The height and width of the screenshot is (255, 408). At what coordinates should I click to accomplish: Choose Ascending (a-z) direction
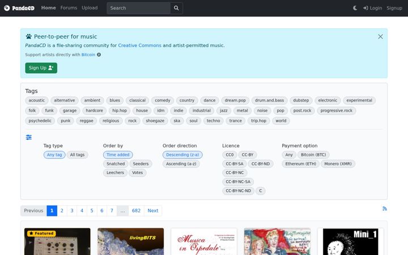tap(181, 164)
